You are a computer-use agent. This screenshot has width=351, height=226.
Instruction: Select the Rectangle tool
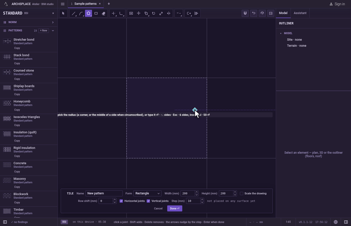click(96, 13)
